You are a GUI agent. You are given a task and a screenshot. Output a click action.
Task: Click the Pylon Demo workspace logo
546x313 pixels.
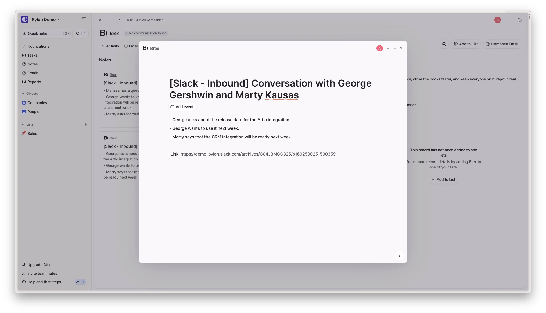click(25, 19)
